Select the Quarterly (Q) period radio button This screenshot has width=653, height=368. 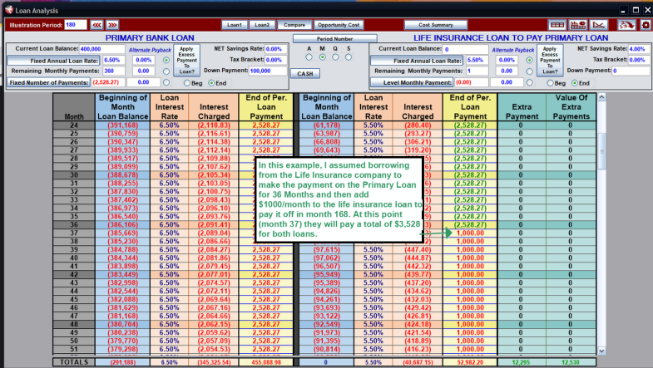(x=335, y=57)
